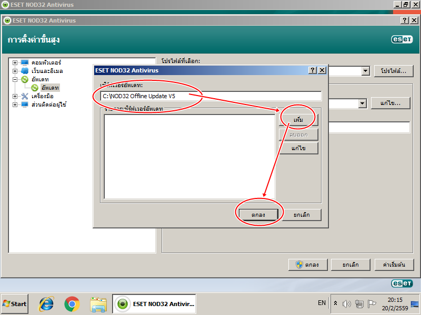Click the เครื่องมือ tools wrench icon
This screenshot has width=421, height=315.
[x=25, y=96]
